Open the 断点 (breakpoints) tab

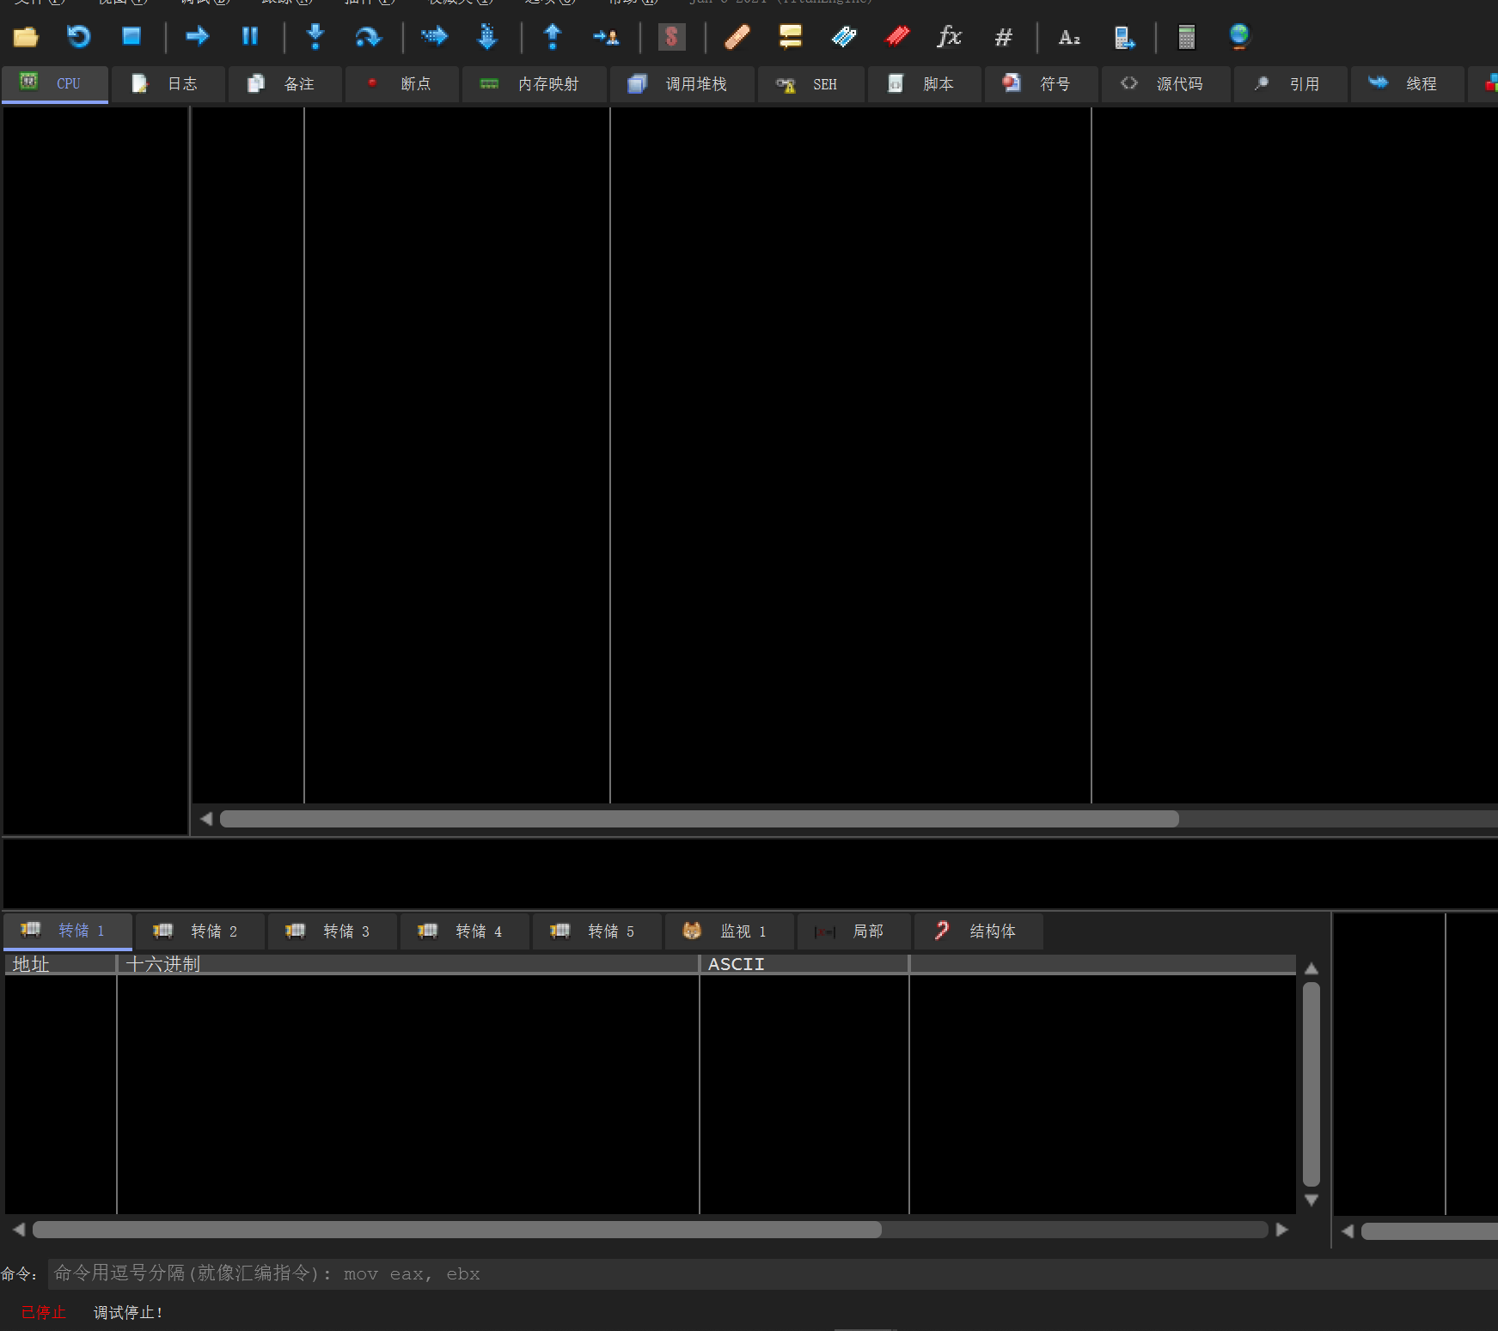[x=402, y=84]
